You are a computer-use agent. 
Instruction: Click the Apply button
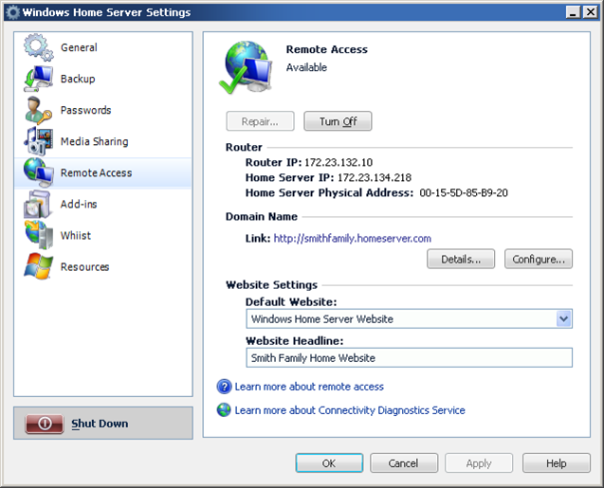click(x=479, y=463)
